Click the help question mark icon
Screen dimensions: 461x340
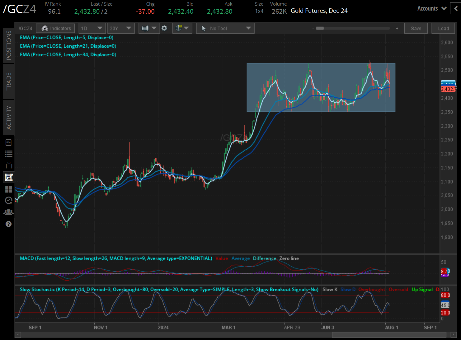coord(9,224)
